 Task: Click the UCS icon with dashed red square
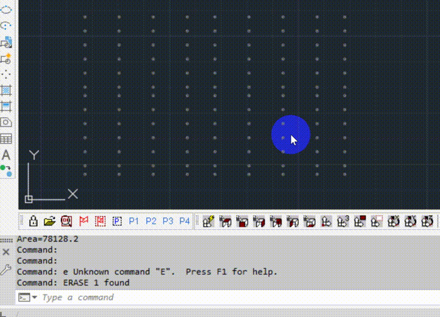point(377,221)
